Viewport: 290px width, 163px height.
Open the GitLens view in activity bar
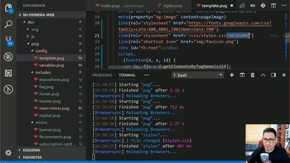[9, 90]
